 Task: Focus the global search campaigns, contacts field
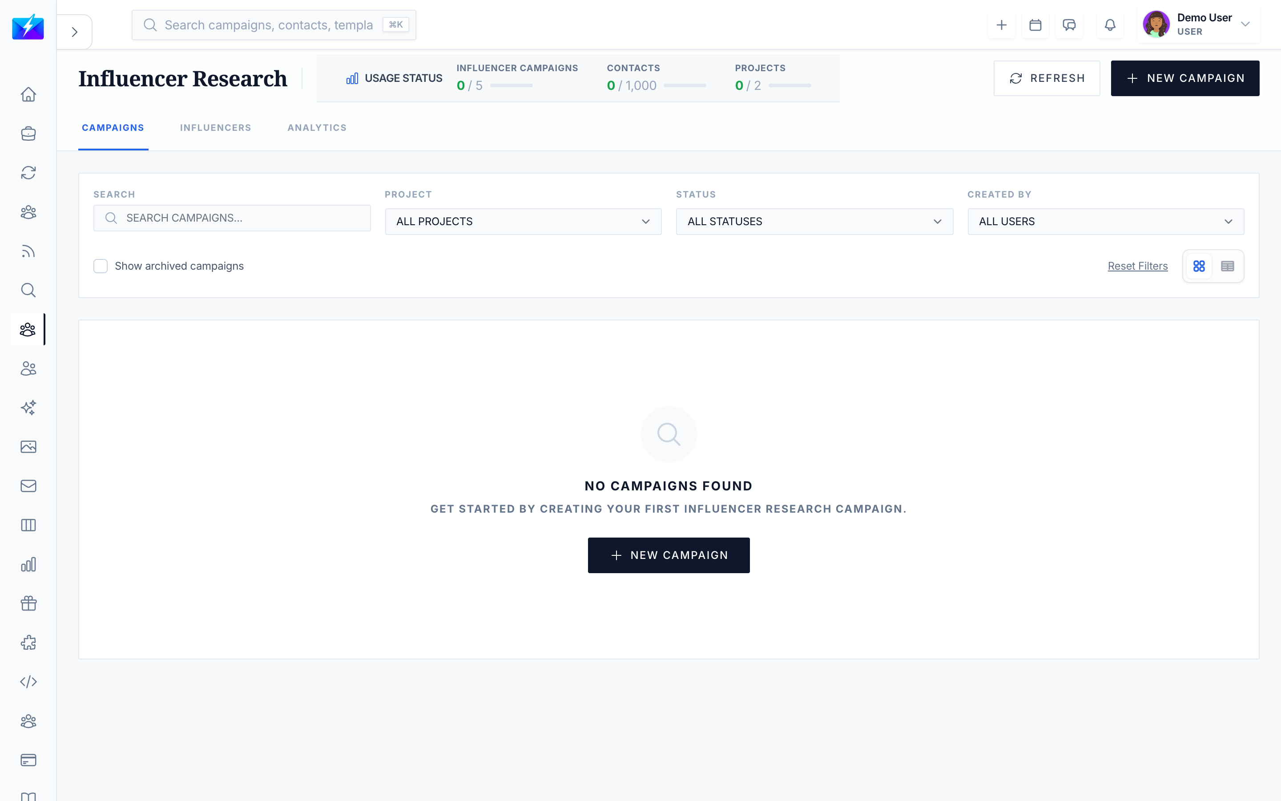tap(274, 25)
